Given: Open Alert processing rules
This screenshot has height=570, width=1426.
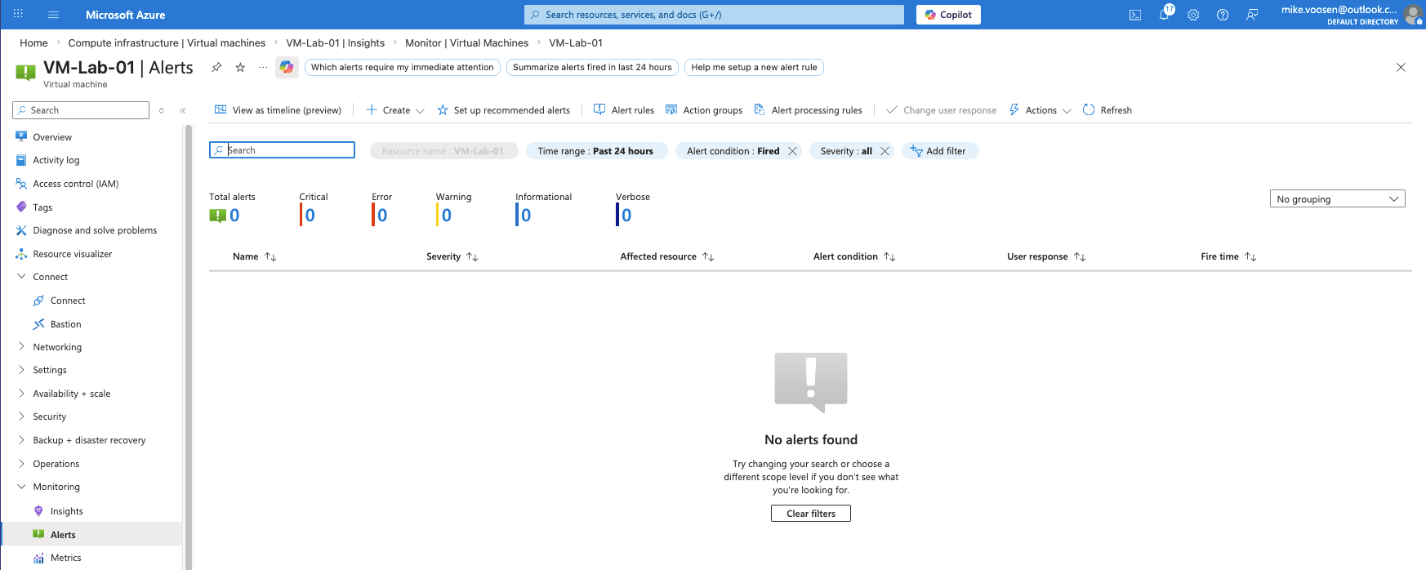Looking at the screenshot, I should click(809, 110).
